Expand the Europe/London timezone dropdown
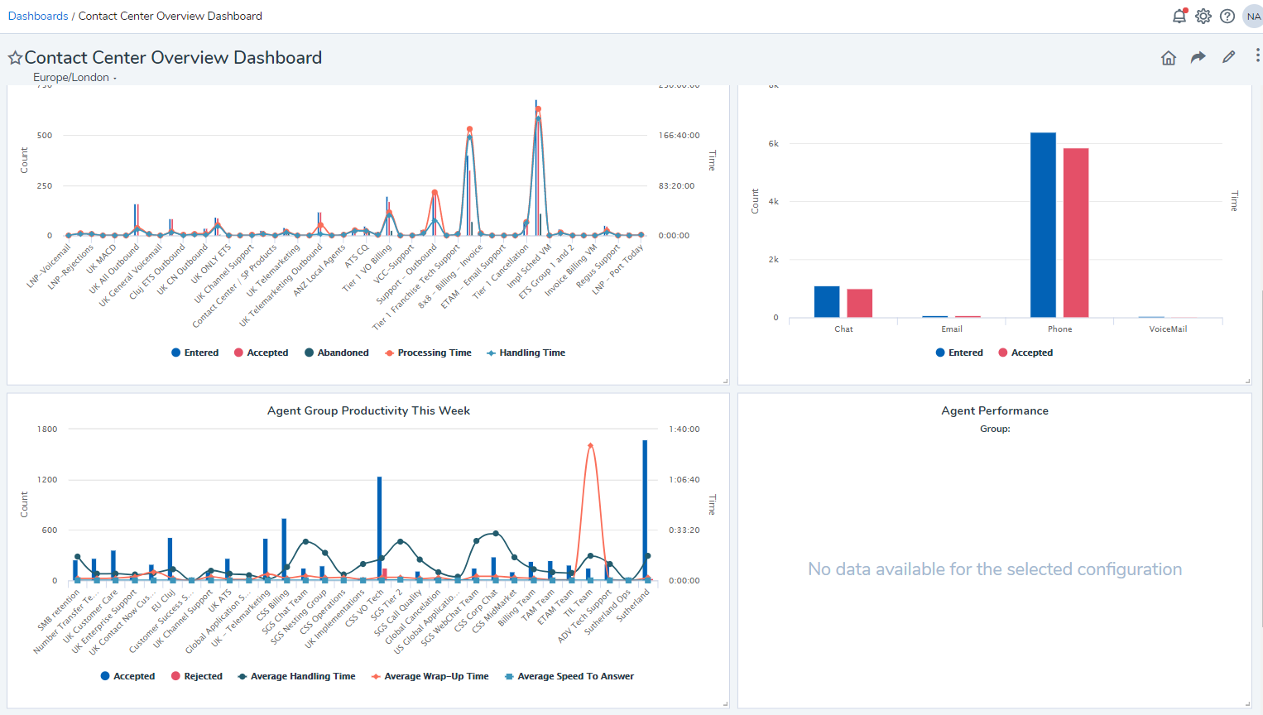1263x715 pixels. point(74,77)
